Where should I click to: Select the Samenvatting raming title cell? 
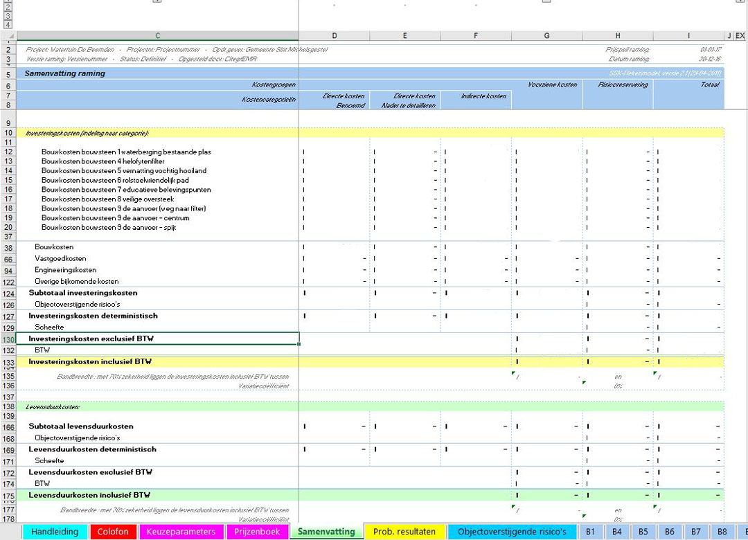click(158, 73)
